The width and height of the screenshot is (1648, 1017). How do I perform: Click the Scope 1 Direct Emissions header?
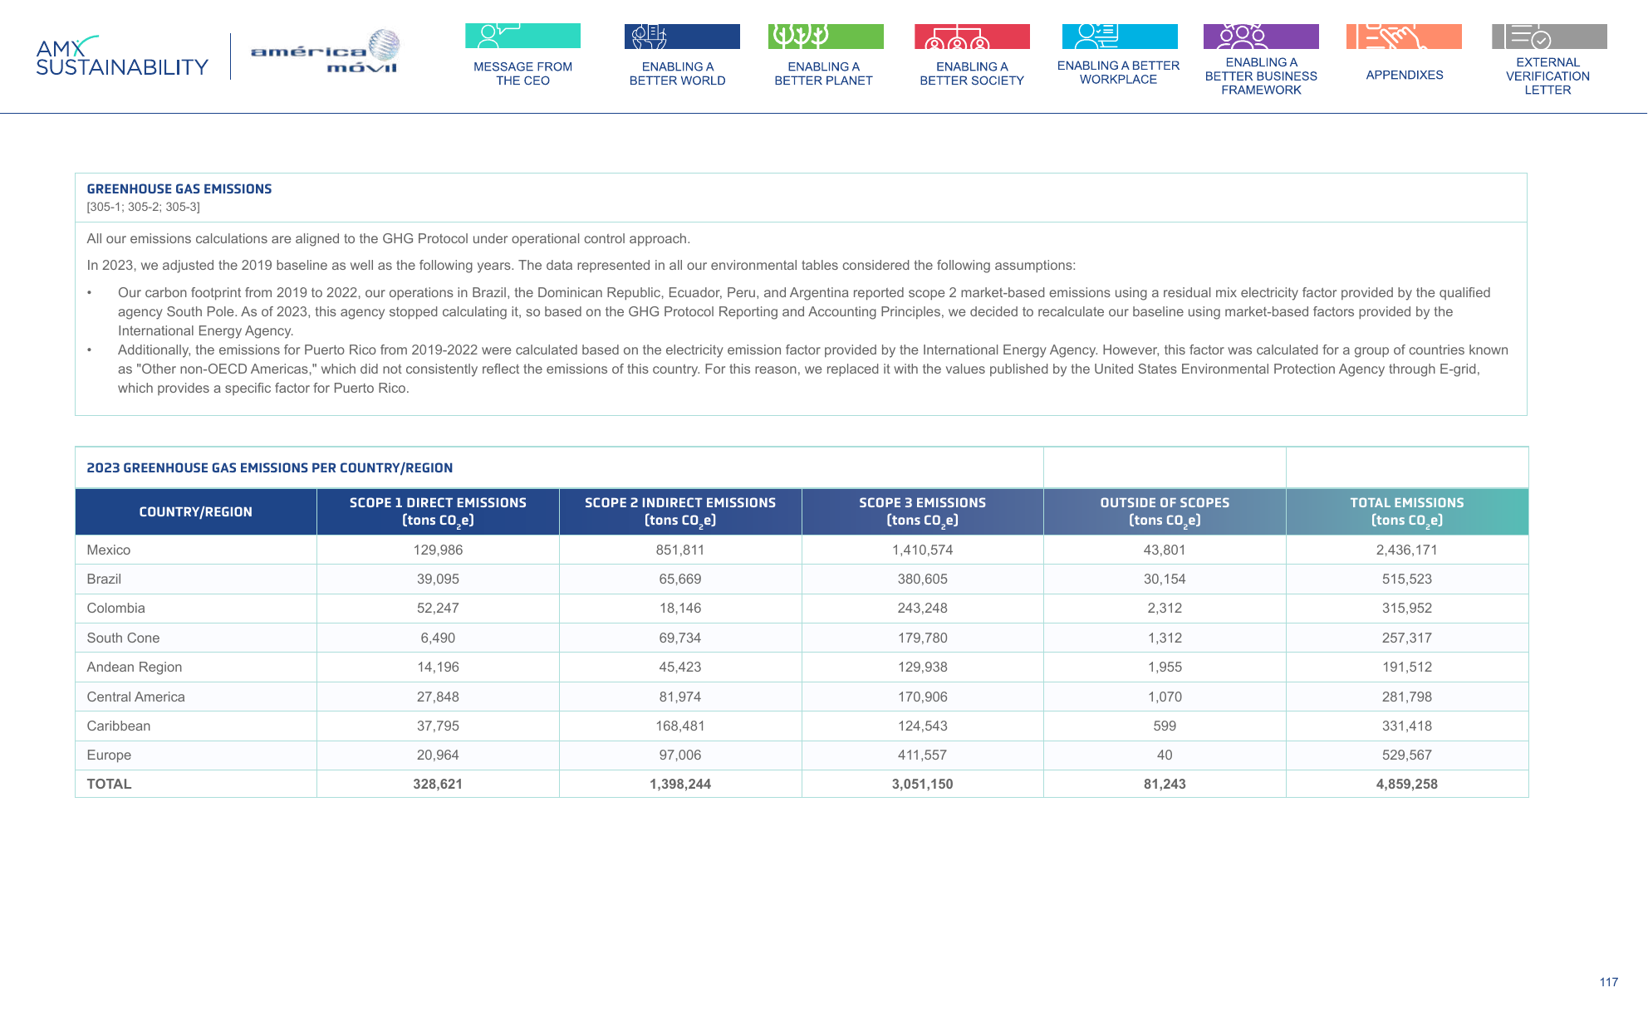[438, 512]
